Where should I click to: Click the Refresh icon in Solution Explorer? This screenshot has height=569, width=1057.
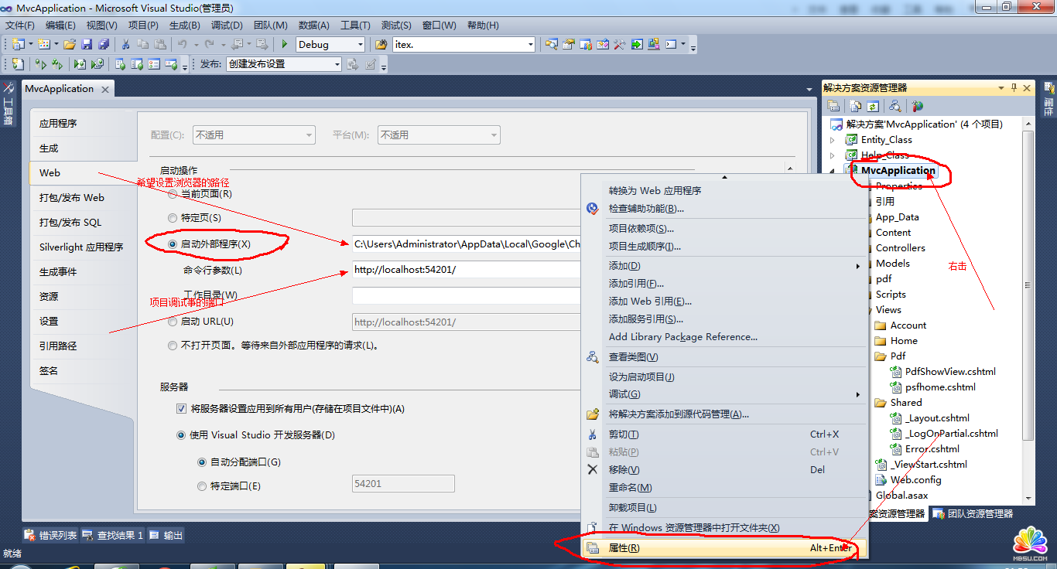point(872,105)
